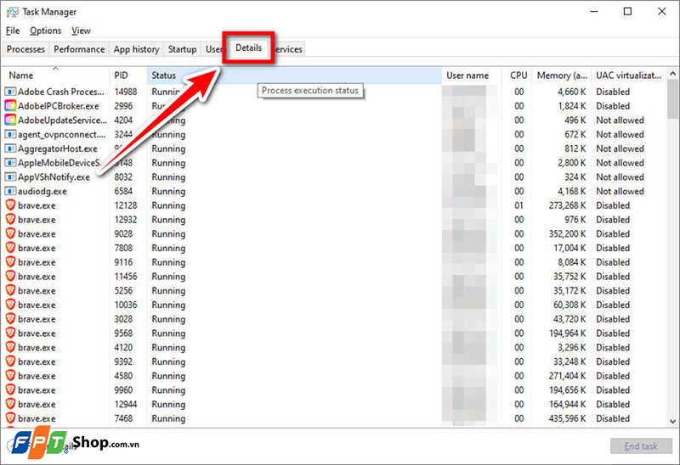This screenshot has width=680, height=465.
Task: Switch to the Processes tab
Action: click(25, 49)
